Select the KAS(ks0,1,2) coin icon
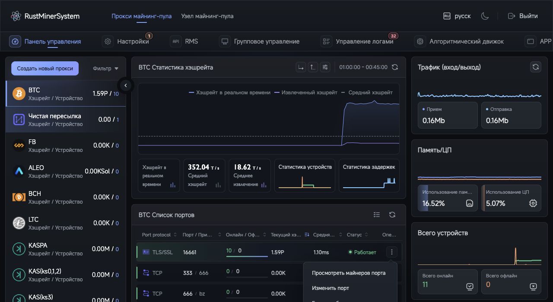 19,275
